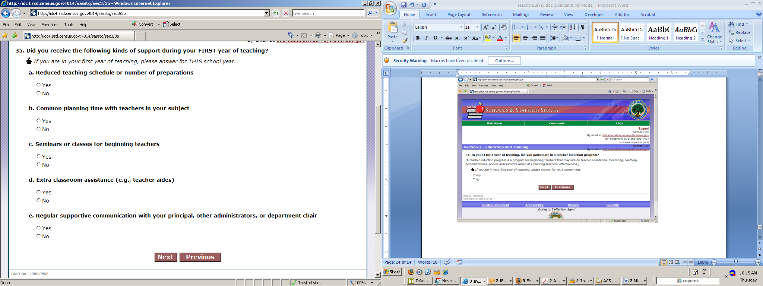
Task: Click Options in the Security Warning bar
Action: coord(504,61)
